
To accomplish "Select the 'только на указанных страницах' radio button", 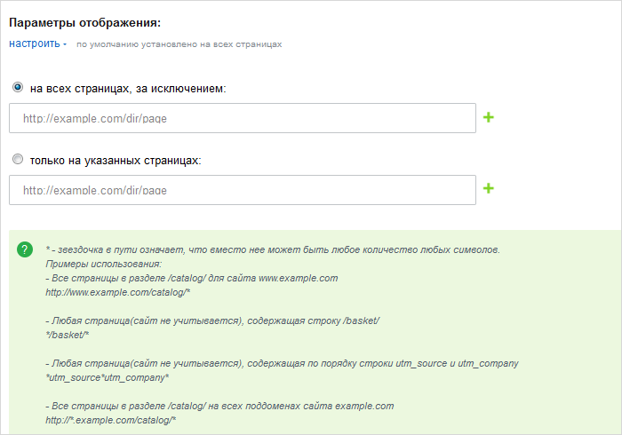I will (18, 159).
